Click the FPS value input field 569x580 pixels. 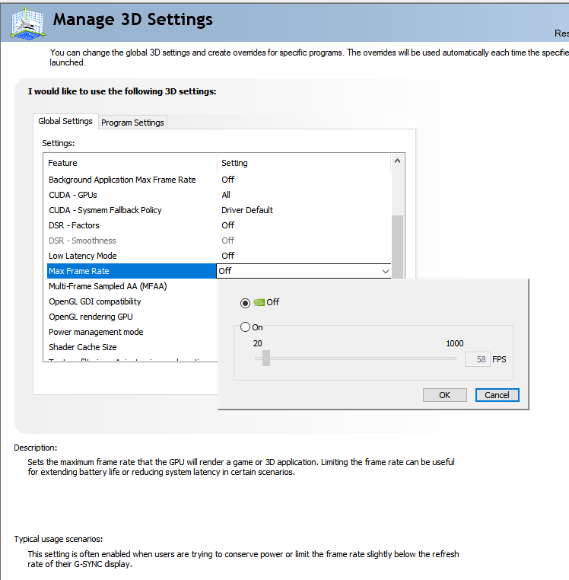478,359
